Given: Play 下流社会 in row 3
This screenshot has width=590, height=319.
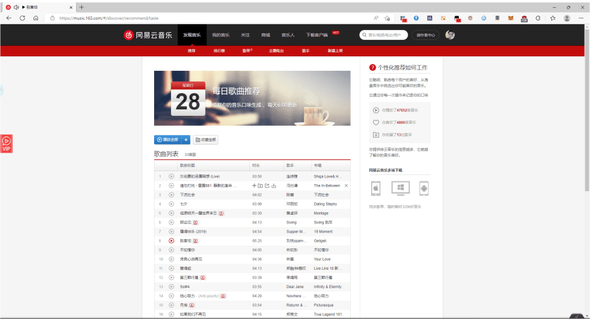Looking at the screenshot, I should 171,195.
